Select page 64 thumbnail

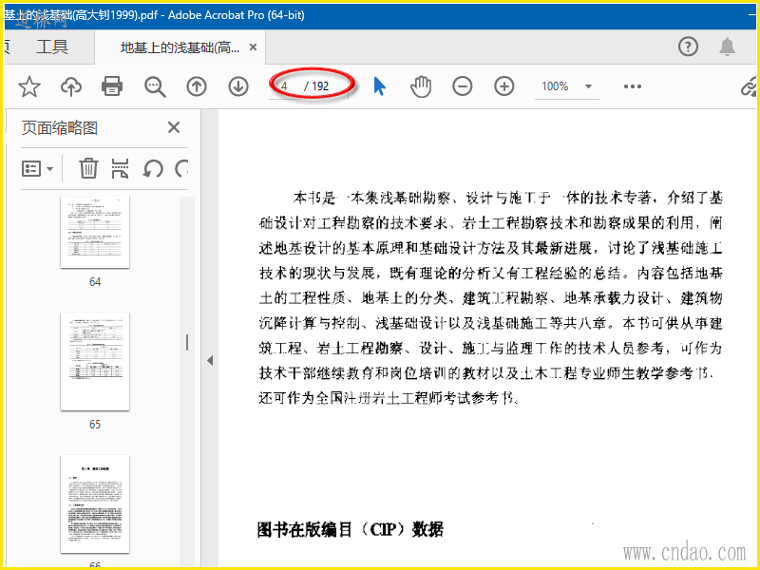[95, 232]
